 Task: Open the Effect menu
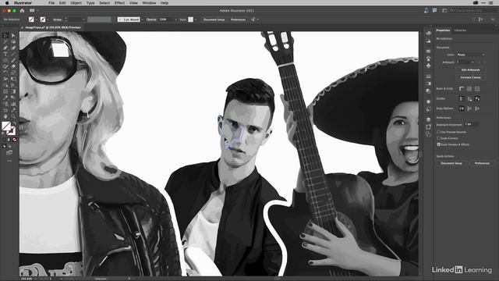pyautogui.click(x=119, y=3)
